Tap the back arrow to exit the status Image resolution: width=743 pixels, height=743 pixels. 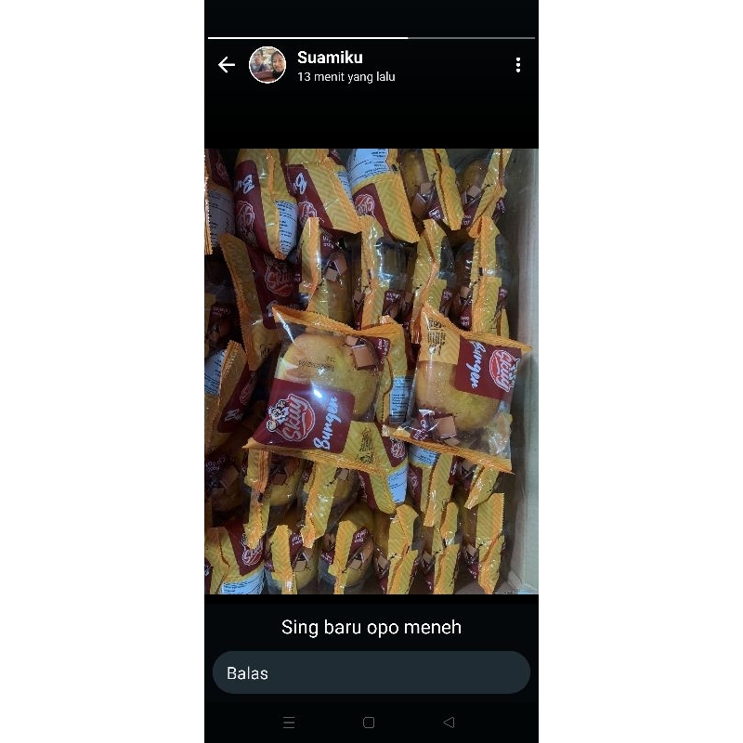click(226, 64)
